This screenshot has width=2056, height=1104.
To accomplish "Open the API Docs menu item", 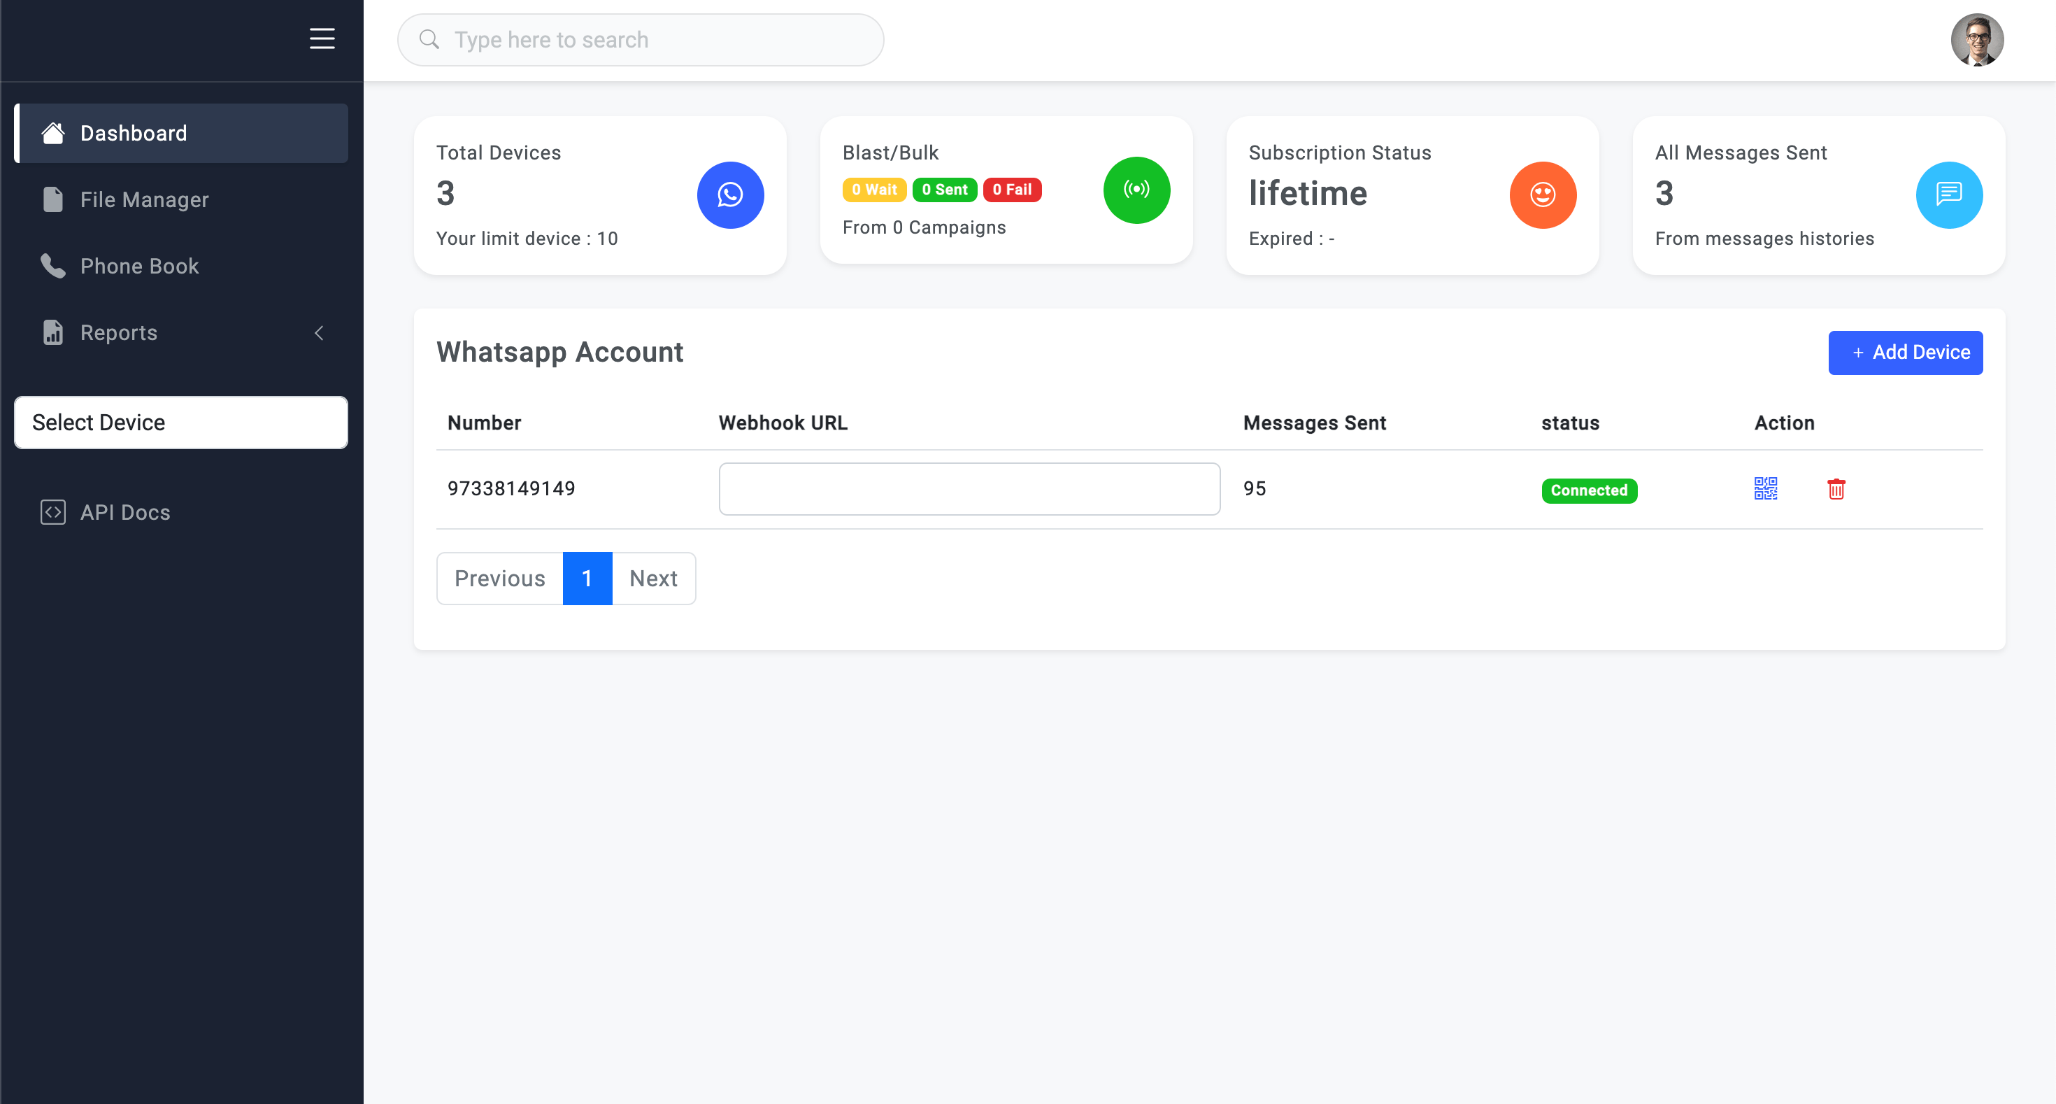I will (125, 513).
